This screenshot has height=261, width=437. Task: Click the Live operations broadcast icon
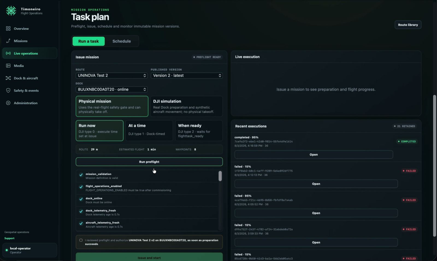[8, 53]
